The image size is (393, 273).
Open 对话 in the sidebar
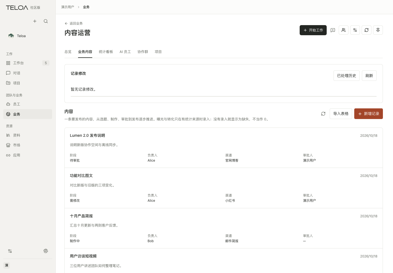[28, 73]
